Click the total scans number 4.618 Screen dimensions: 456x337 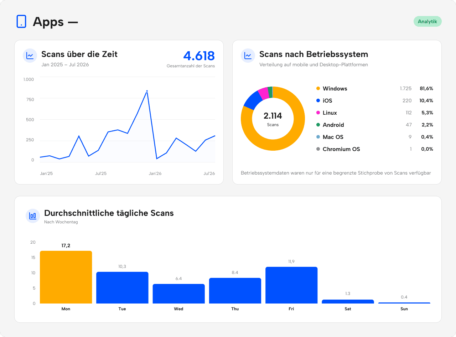tap(199, 56)
